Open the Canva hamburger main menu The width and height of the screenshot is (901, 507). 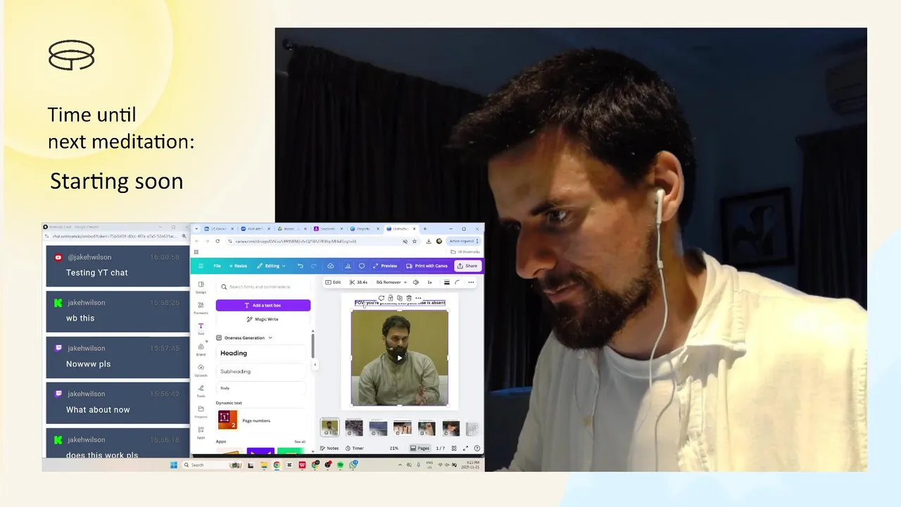201,265
